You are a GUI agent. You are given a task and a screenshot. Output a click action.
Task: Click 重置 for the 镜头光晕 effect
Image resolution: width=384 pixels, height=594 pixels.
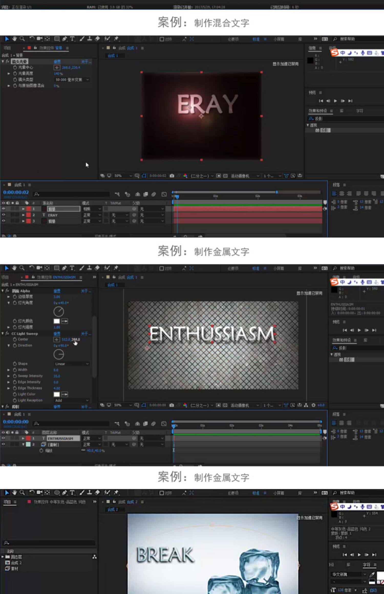coord(57,62)
